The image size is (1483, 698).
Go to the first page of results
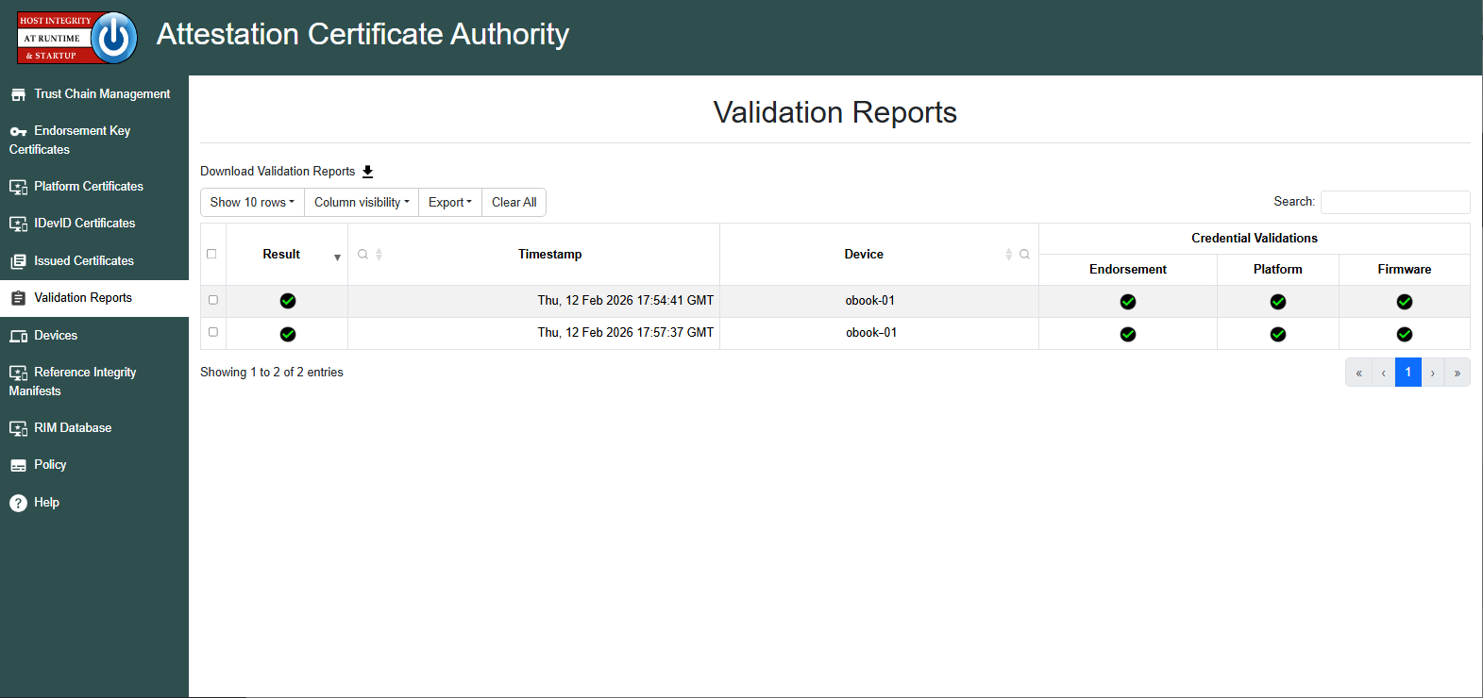tap(1358, 373)
